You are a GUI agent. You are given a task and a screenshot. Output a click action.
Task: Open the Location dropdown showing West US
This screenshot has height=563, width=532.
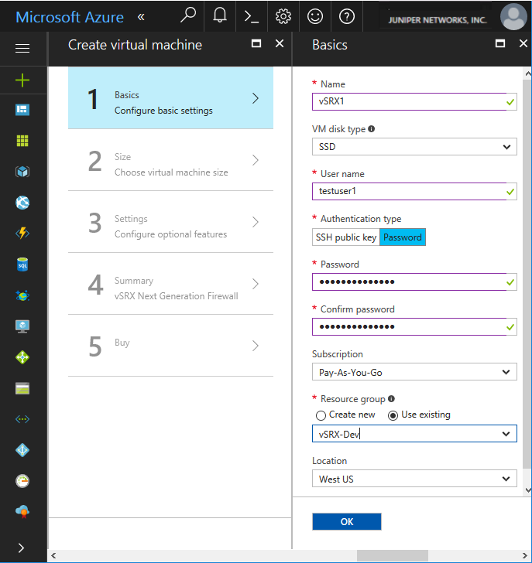point(414,479)
